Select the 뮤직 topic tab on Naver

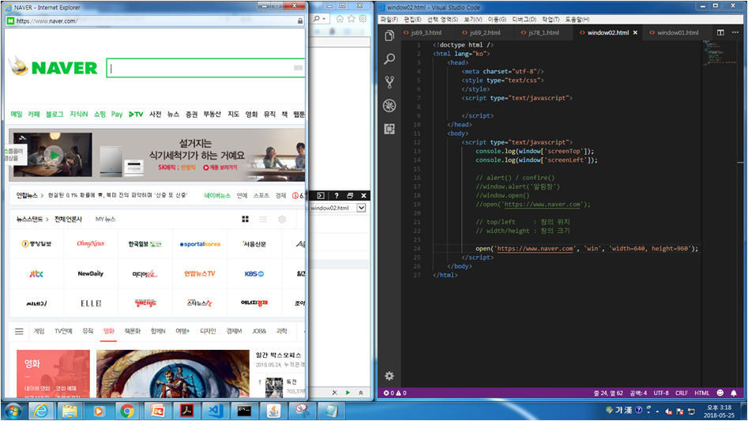[88, 331]
